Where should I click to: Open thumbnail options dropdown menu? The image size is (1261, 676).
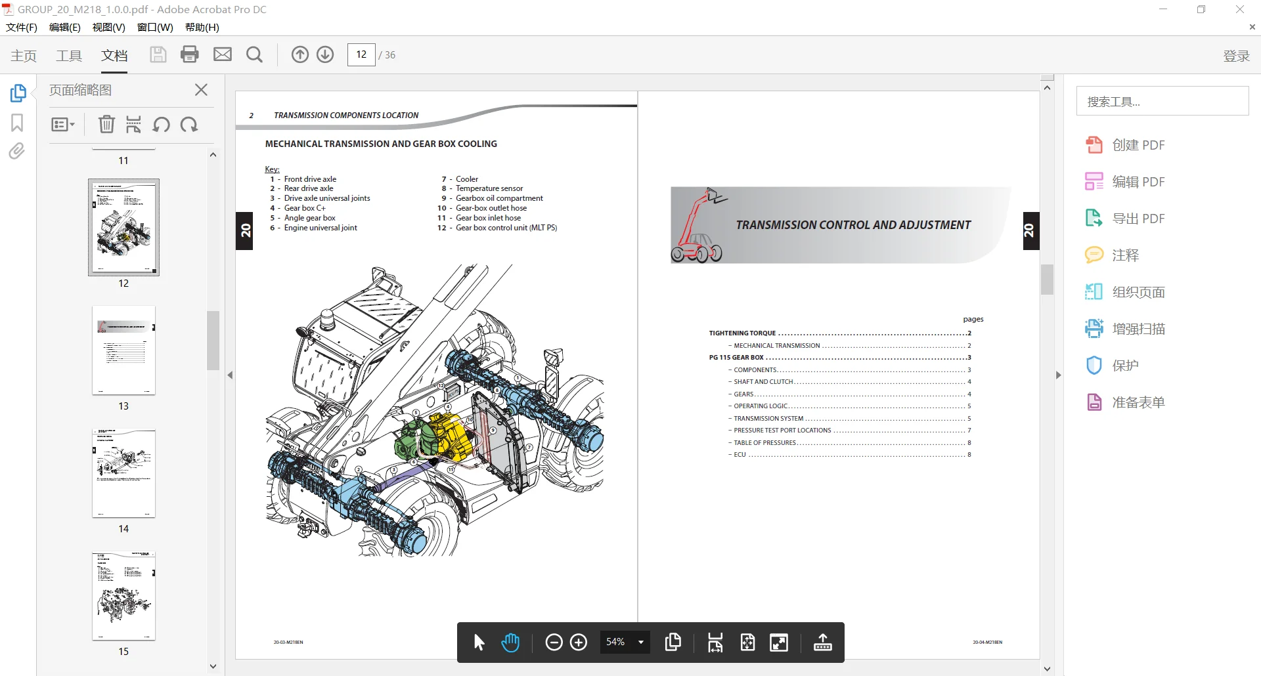point(63,125)
